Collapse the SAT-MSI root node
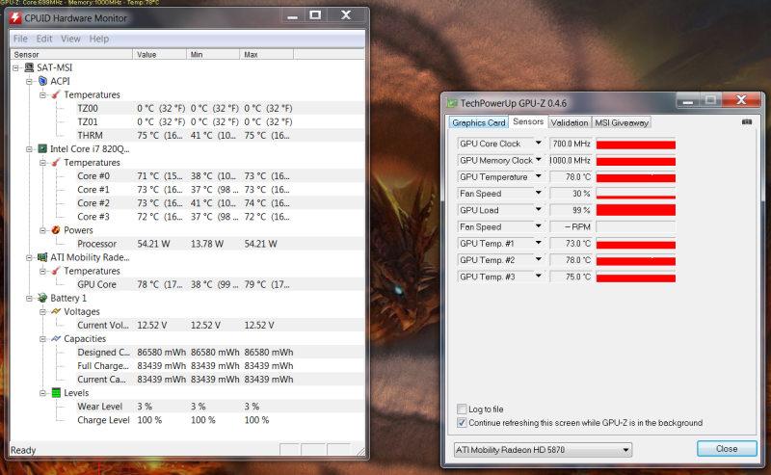 pos(16,67)
